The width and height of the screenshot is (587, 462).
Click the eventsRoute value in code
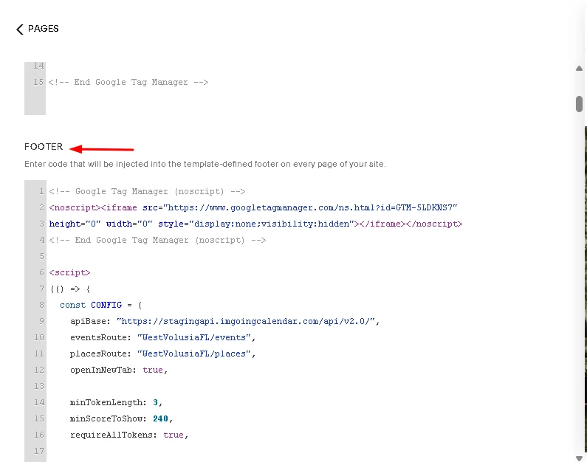[194, 337]
